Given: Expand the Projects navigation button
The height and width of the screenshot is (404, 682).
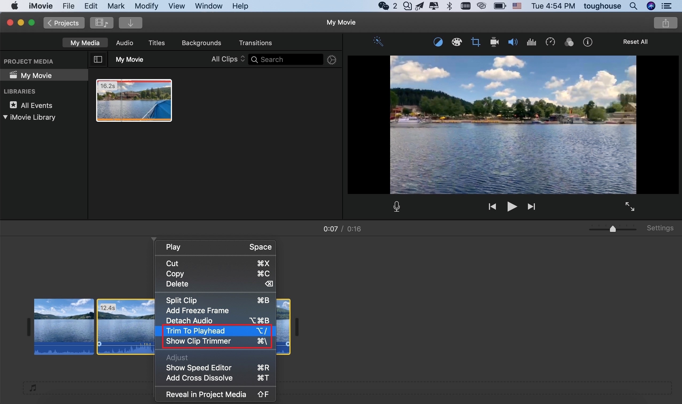Looking at the screenshot, I should coord(64,23).
